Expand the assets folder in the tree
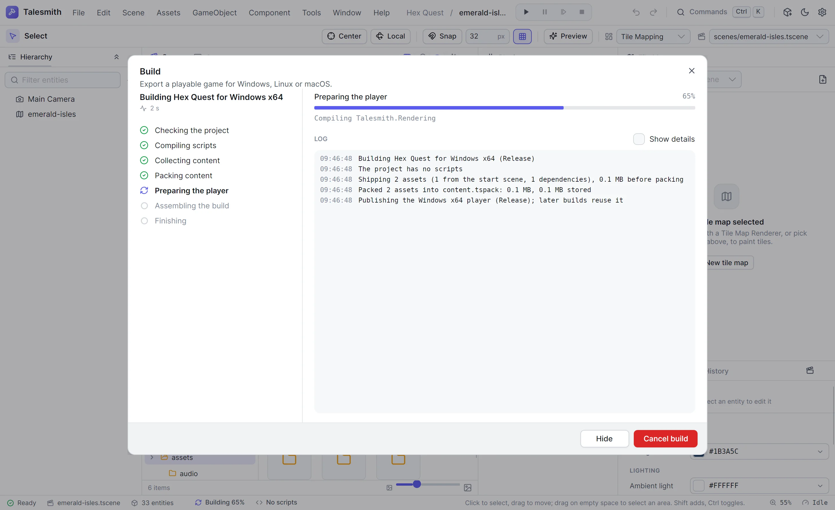Viewport: 835px width, 510px height. [152, 458]
